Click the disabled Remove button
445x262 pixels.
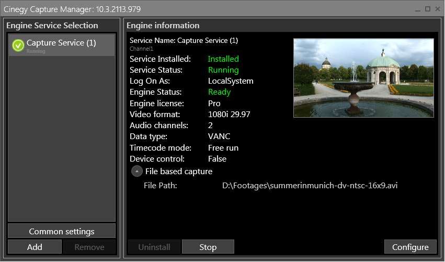pyautogui.click(x=89, y=247)
